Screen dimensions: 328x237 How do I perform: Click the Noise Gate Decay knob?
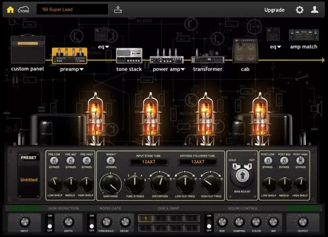125,222
